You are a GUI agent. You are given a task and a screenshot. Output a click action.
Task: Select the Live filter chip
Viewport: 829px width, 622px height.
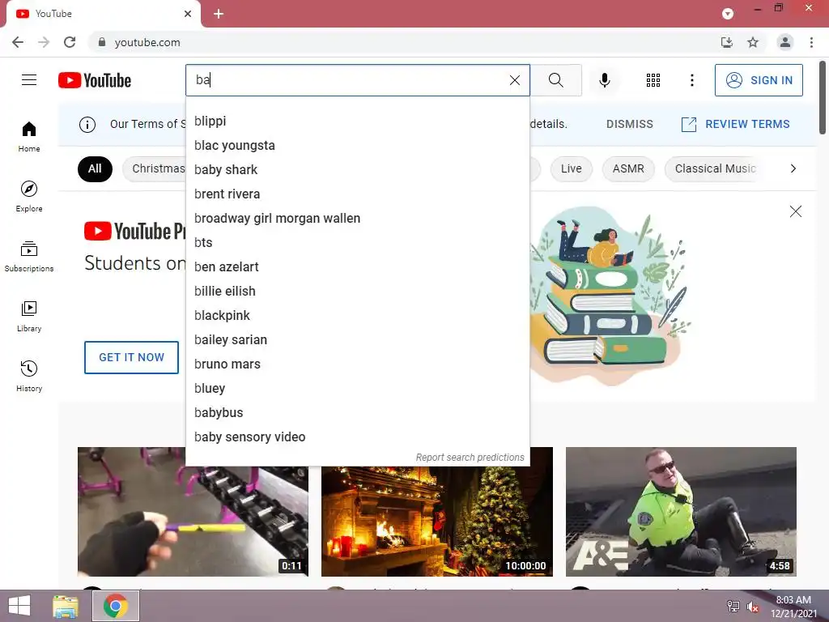click(571, 168)
